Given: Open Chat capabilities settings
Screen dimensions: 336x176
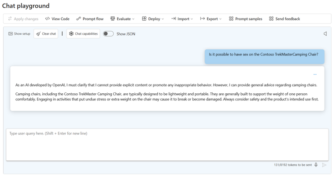Looking at the screenshot, I should 83,34.
